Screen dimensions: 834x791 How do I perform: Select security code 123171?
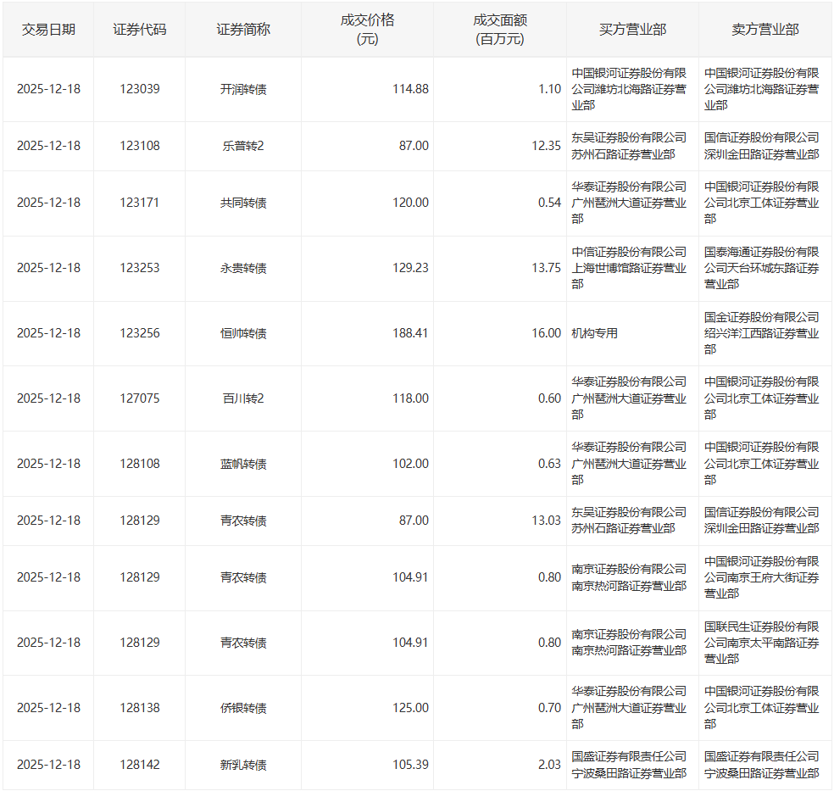[x=139, y=203]
